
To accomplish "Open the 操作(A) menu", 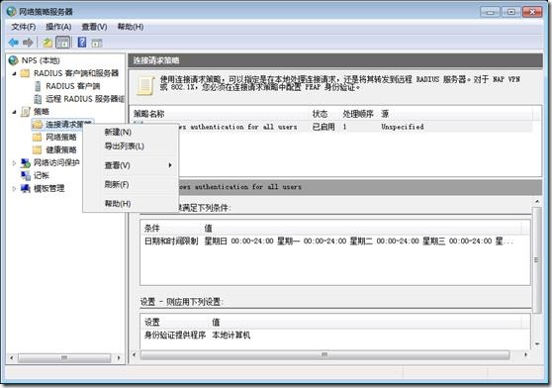I will click(x=58, y=27).
